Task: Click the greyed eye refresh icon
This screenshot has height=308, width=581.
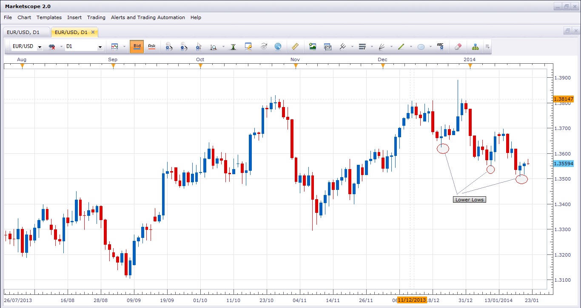Action: coord(264,46)
